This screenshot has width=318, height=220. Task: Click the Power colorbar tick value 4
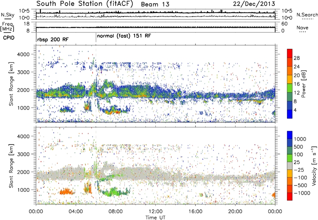point(295,110)
